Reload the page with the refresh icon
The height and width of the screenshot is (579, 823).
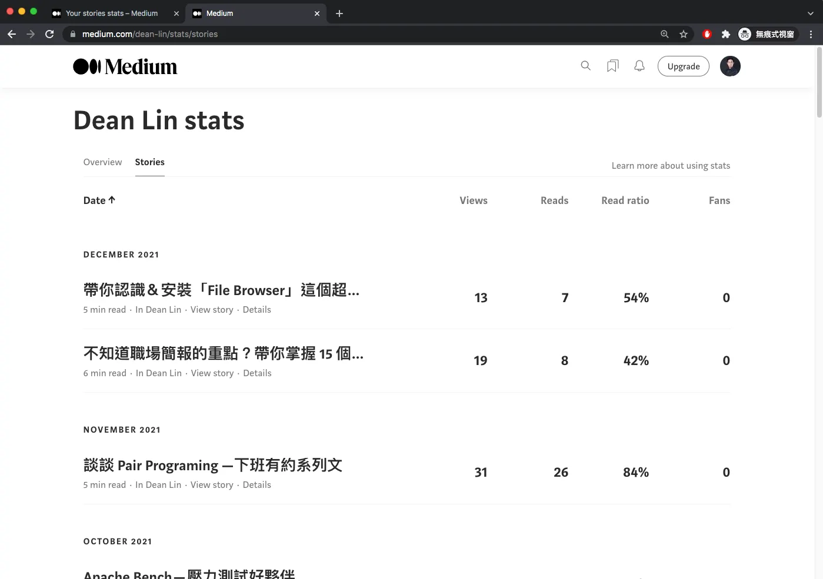coord(49,34)
